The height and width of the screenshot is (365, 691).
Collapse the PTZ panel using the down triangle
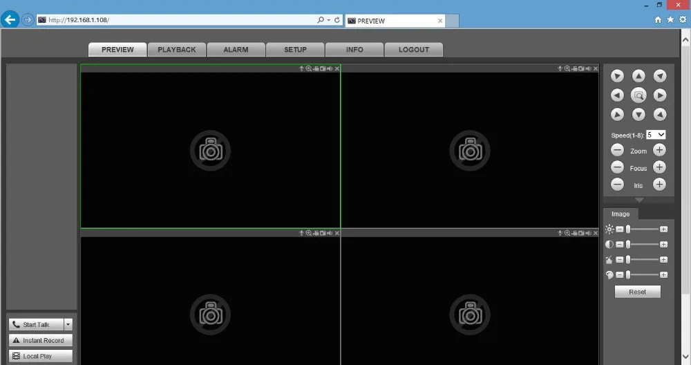pos(639,200)
